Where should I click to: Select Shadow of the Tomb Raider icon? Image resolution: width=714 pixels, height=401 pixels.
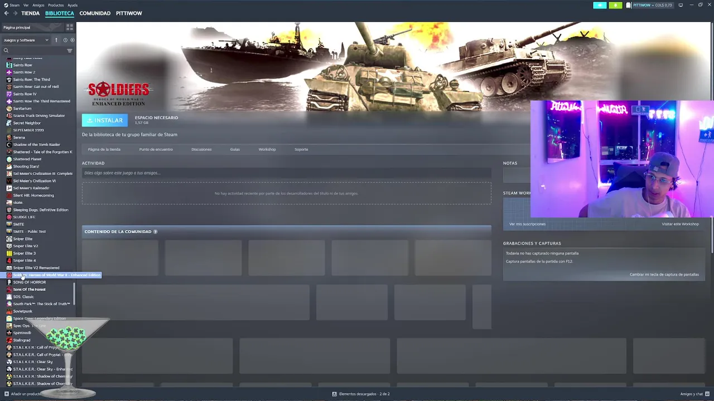click(9, 145)
